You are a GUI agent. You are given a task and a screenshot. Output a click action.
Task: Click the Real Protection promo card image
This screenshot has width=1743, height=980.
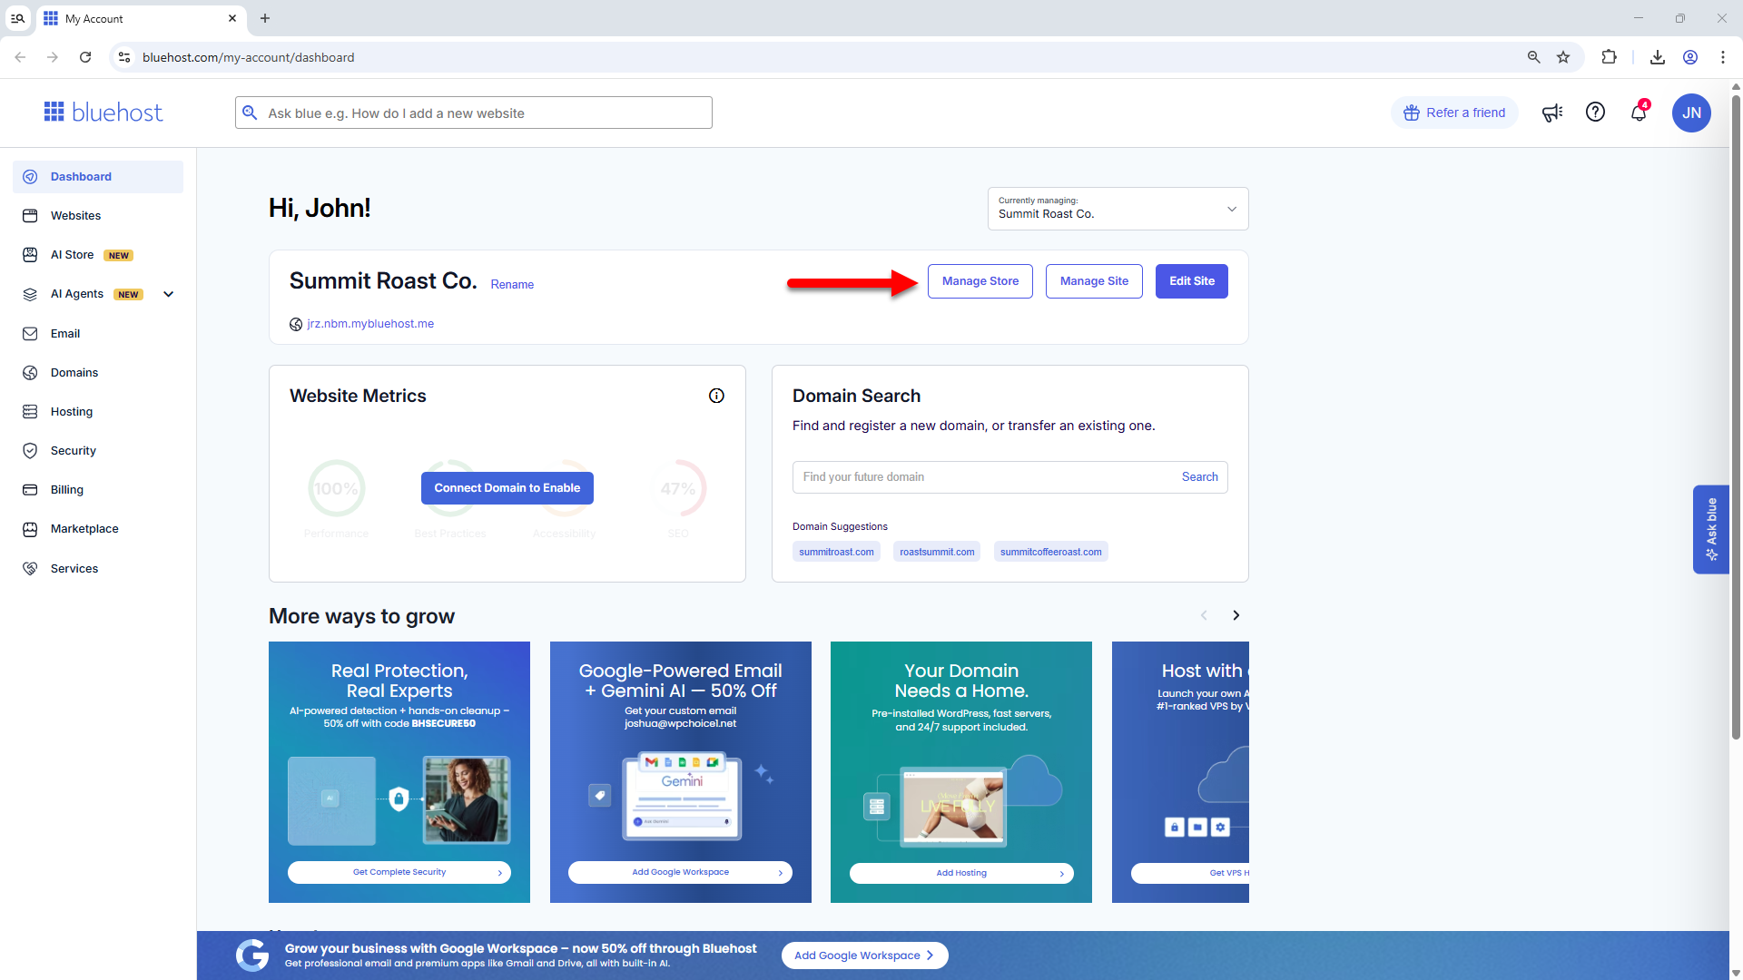click(x=399, y=799)
